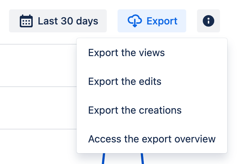Click the Last 30 days text label

tap(68, 21)
